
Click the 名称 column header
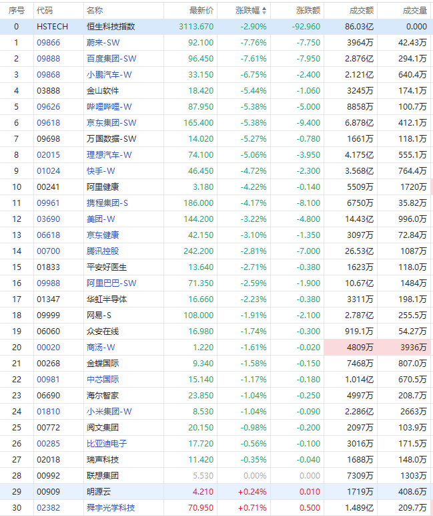95,11
